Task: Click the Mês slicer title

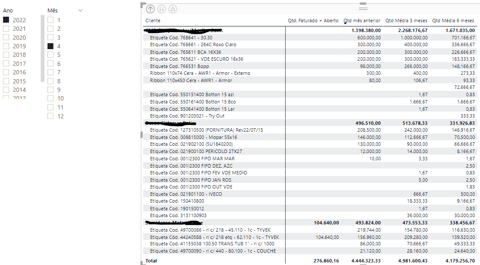Action: pos(52,10)
